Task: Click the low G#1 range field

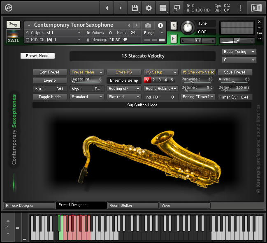Action: 50,89
